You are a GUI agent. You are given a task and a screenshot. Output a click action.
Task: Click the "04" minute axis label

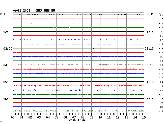pyautogui.click(x=48, y=117)
